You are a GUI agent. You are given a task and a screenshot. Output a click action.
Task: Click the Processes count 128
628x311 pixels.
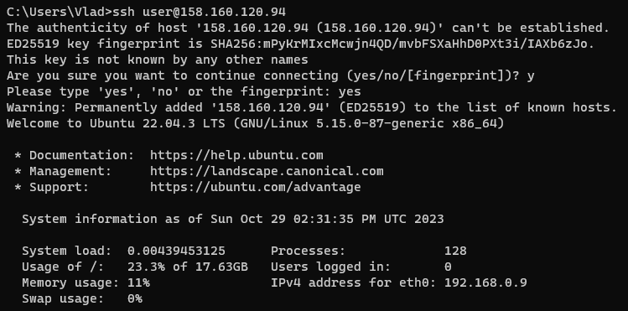click(455, 251)
